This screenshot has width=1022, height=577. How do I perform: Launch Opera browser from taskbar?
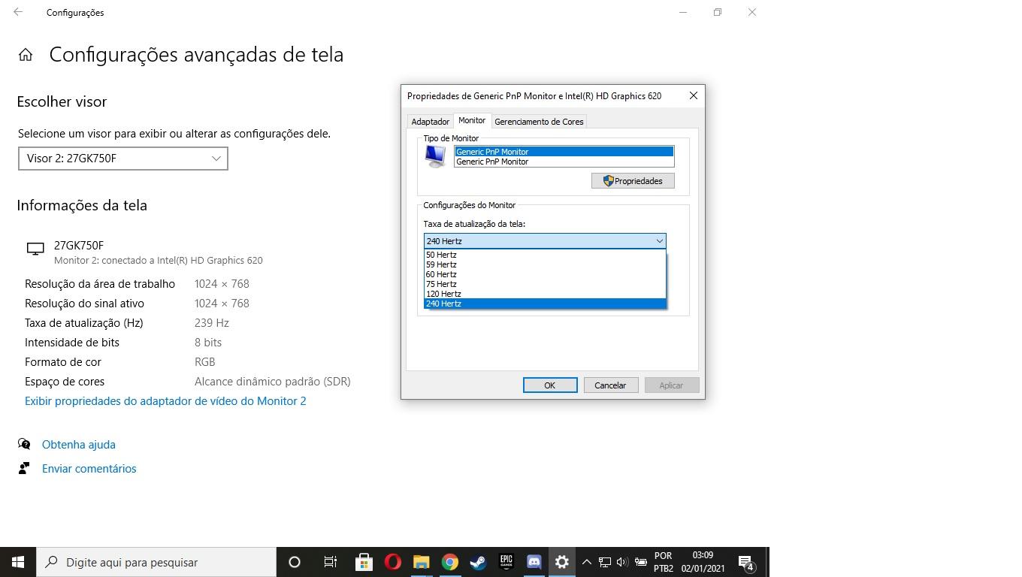point(392,562)
